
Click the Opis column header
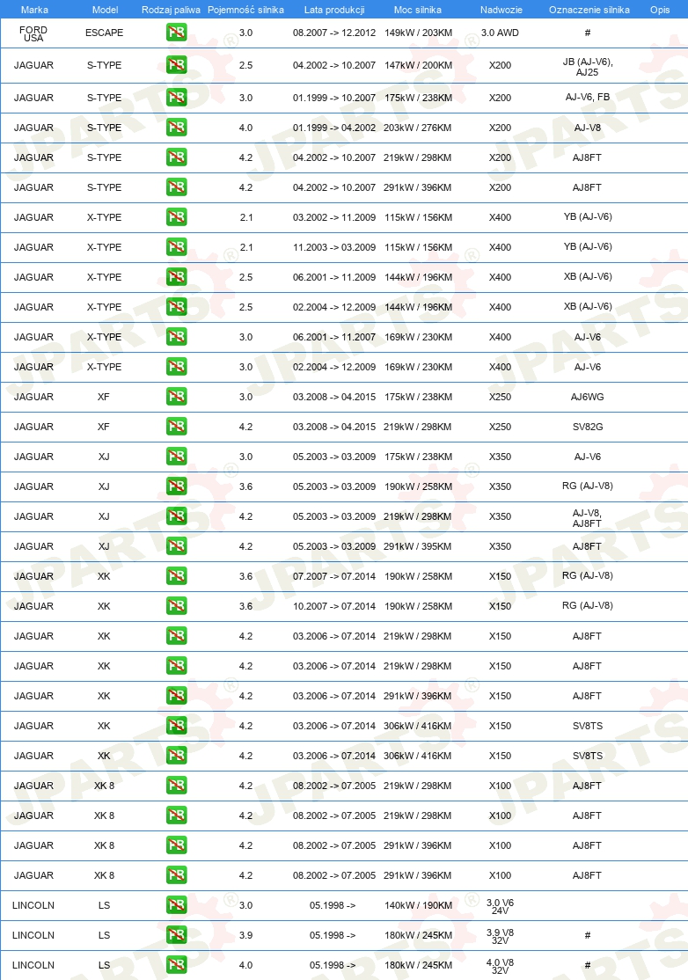[x=660, y=10]
